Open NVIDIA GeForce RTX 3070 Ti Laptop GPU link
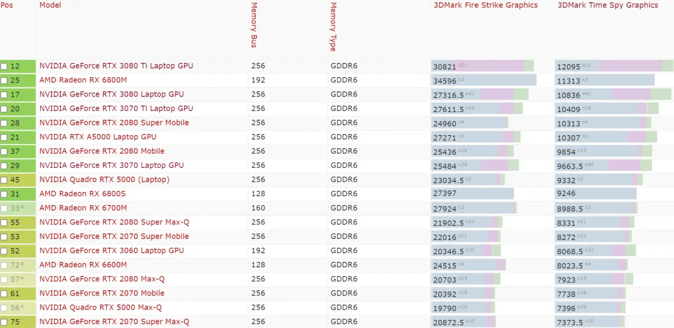Viewport: 674px width, 328px height. [116, 108]
